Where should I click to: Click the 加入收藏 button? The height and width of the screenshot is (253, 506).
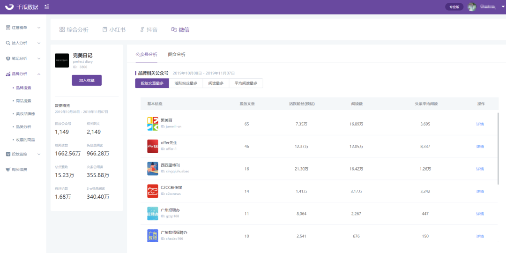pyautogui.click(x=87, y=81)
